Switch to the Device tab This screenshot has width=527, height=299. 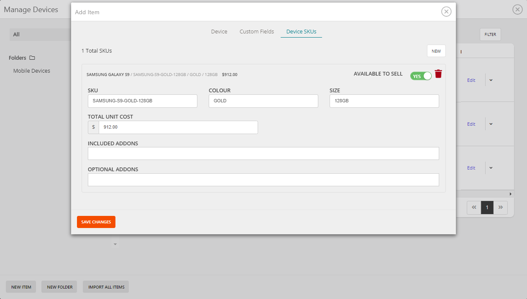tap(219, 32)
